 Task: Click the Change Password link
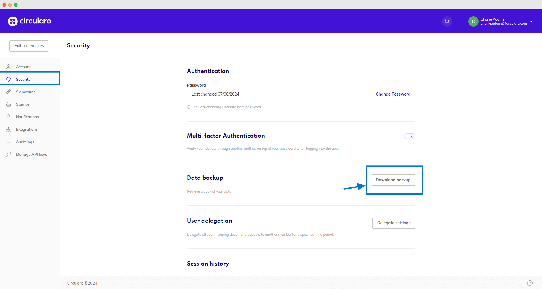coord(393,94)
